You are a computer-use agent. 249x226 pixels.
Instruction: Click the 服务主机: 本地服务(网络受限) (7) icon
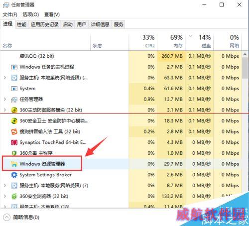(14, 186)
